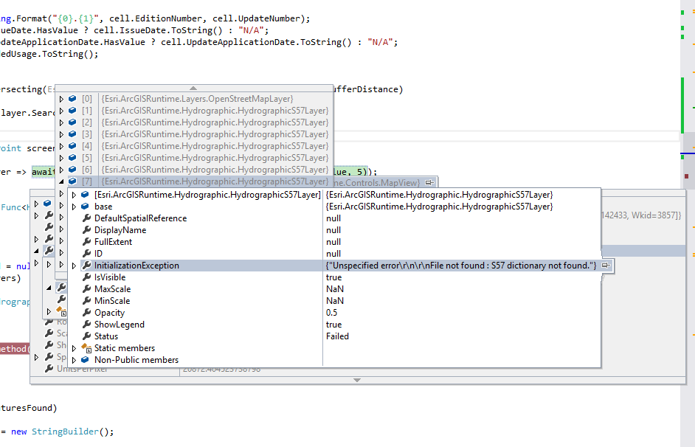The height and width of the screenshot is (447, 695).
Task: Click the highlighted await keyword in the code
Action: tap(44, 172)
